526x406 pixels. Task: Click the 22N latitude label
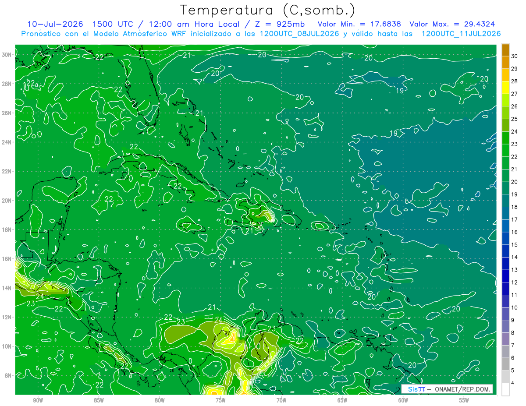coord(7,171)
